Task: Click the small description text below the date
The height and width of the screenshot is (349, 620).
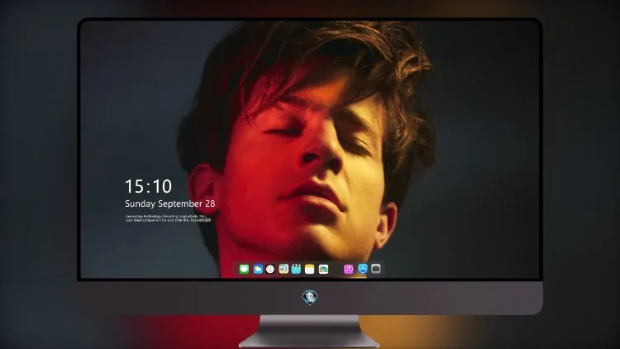Action: click(x=168, y=218)
